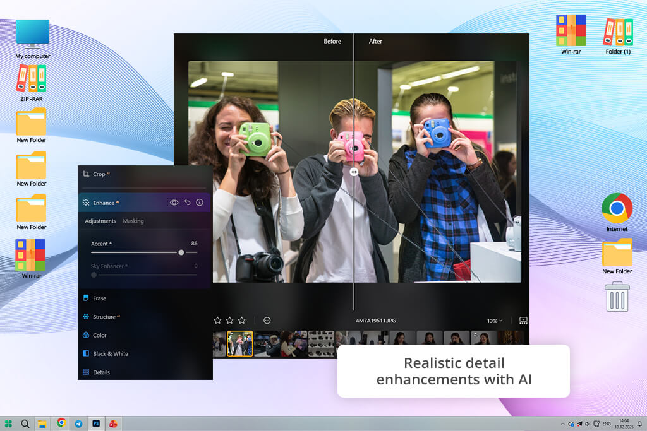Switch to the Masking tab
The image size is (647, 431).
point(133,221)
